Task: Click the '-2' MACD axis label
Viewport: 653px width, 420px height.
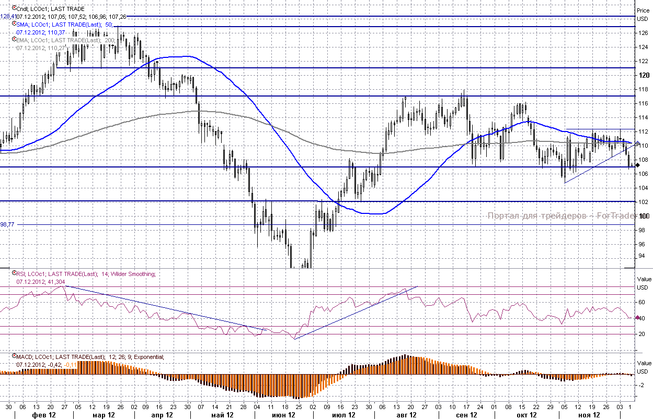Action: pos(641,385)
